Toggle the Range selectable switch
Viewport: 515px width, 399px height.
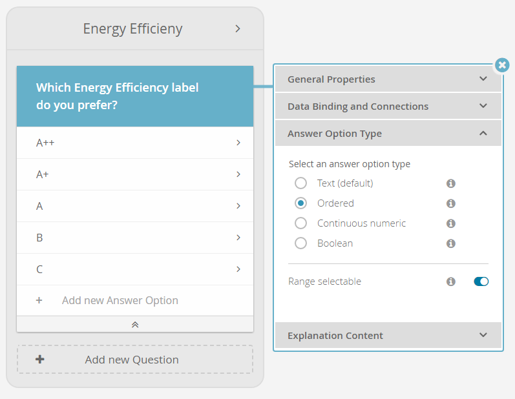click(481, 281)
